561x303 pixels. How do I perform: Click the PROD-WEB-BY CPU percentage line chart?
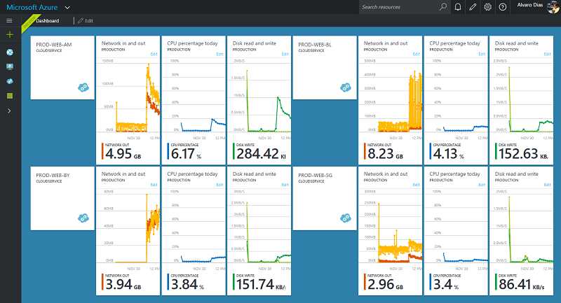194,228
